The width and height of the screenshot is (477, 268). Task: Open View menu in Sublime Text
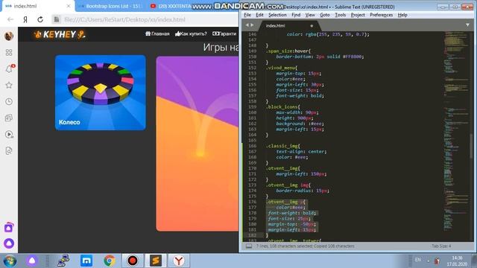(310, 15)
